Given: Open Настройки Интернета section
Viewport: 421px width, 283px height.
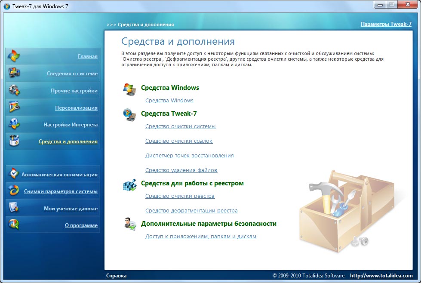Looking at the screenshot, I should pos(71,125).
